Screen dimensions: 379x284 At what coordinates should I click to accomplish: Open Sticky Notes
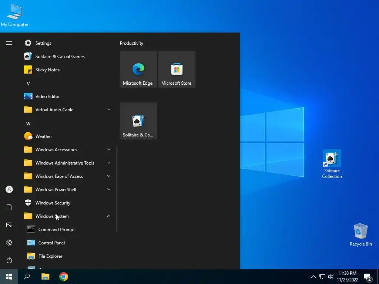(x=67, y=70)
